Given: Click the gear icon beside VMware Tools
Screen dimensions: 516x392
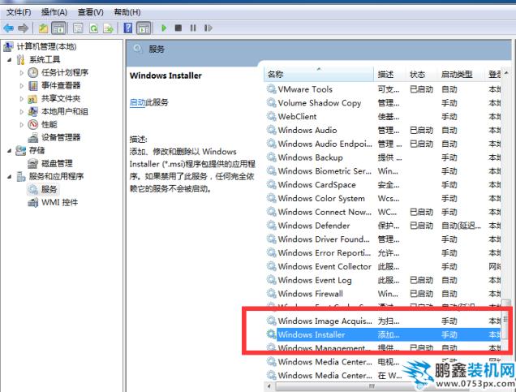Looking at the screenshot, I should coord(271,89).
